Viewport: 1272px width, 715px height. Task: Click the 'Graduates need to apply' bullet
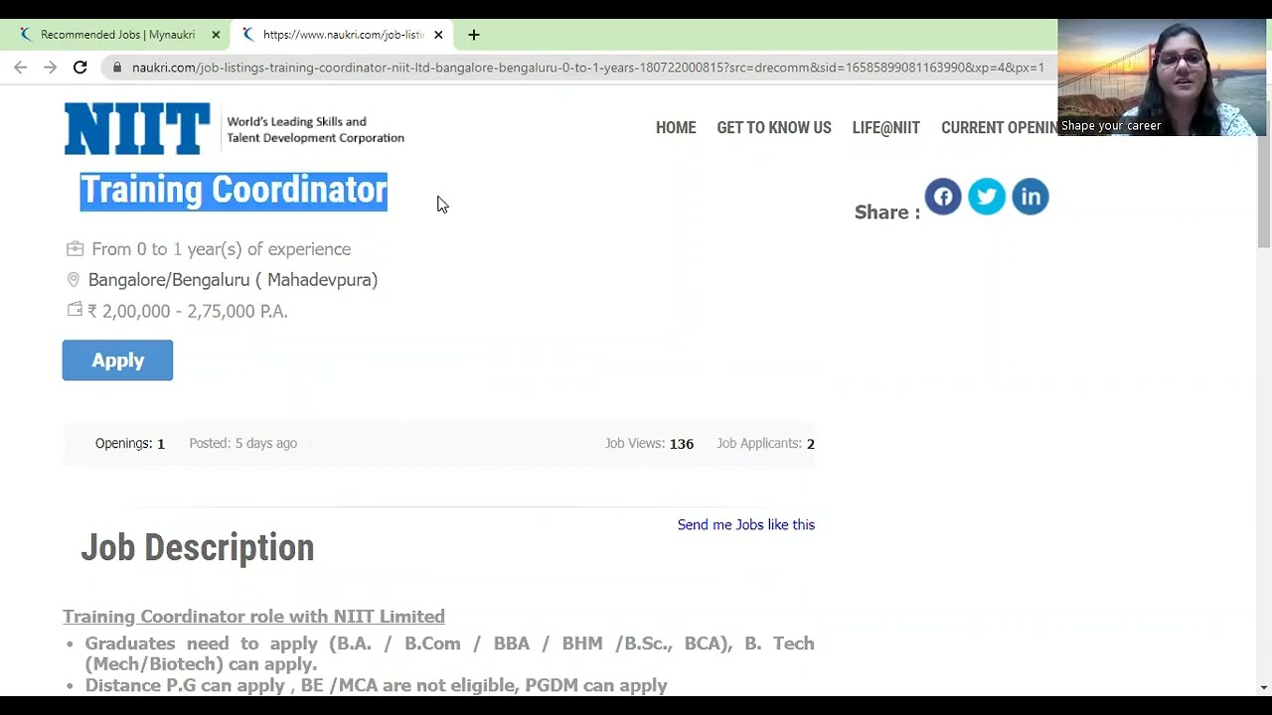tap(449, 653)
